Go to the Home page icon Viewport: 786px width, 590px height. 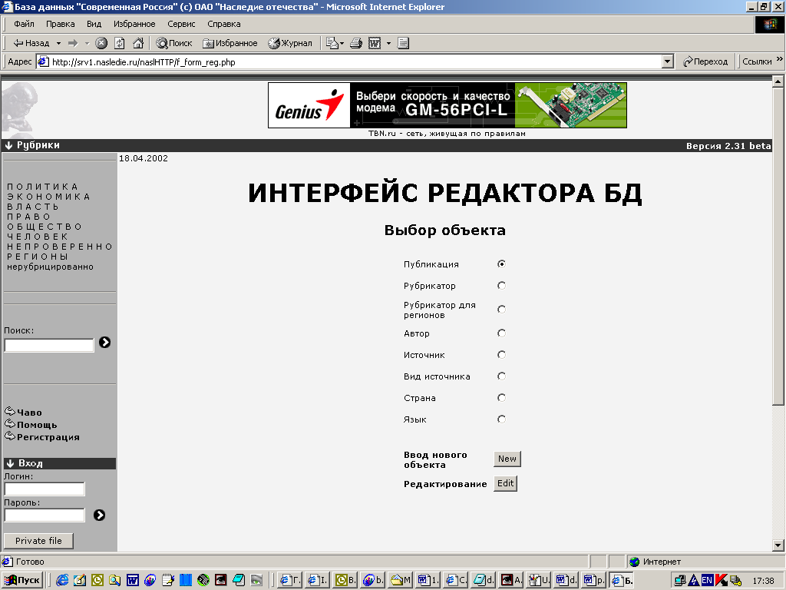tap(138, 43)
